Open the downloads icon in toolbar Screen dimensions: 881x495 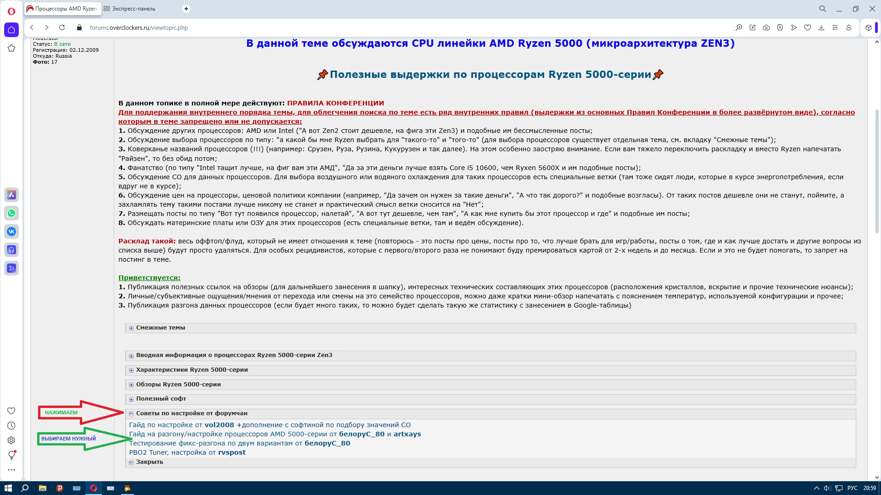click(x=821, y=27)
